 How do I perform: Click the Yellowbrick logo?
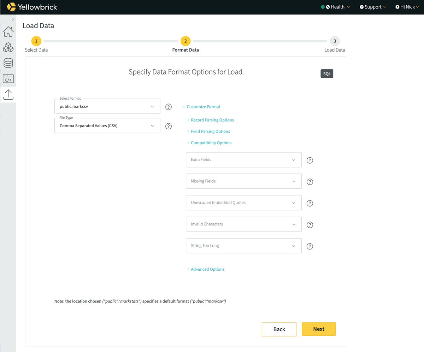tap(32, 7)
